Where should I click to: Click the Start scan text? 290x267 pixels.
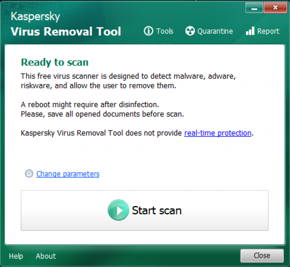(156, 210)
